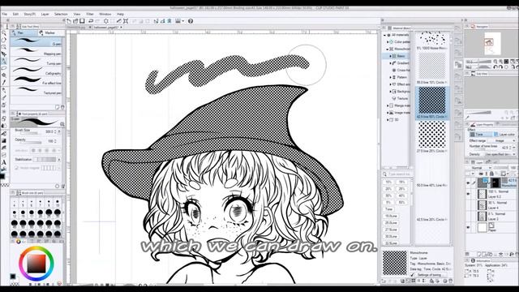Viewport: 519px width, 292px height.
Task: Click the Save toolbar icon
Action: pos(82,21)
